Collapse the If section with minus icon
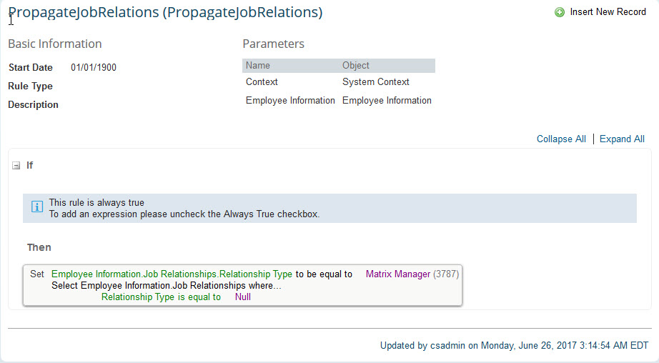The image size is (659, 363). (x=16, y=166)
